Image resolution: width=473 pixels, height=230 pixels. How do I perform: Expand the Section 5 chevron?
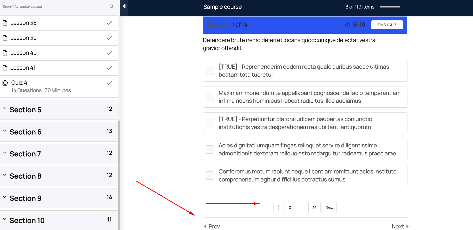(5, 108)
